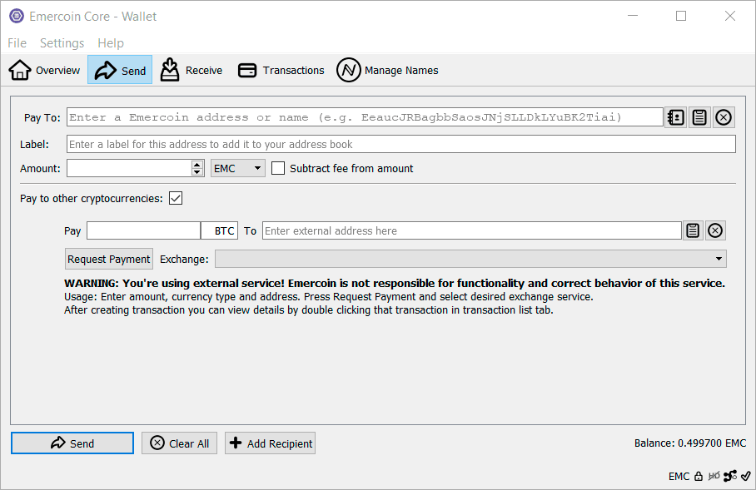Click the Request Payment button
Image resolution: width=756 pixels, height=490 pixels.
coord(109,260)
